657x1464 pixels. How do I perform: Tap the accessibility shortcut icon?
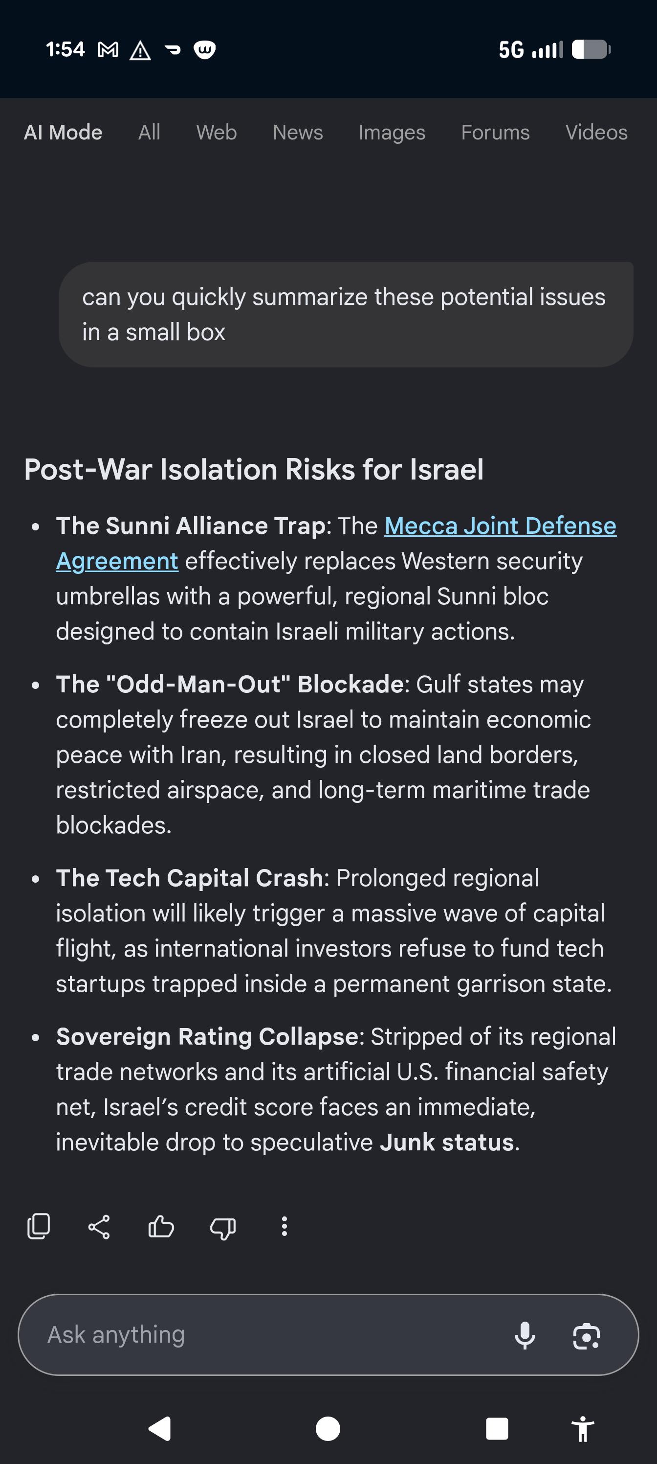(x=583, y=1428)
